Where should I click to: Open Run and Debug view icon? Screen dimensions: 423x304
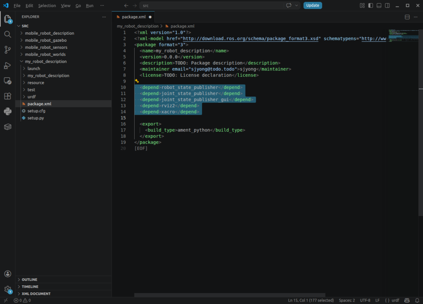point(7,65)
